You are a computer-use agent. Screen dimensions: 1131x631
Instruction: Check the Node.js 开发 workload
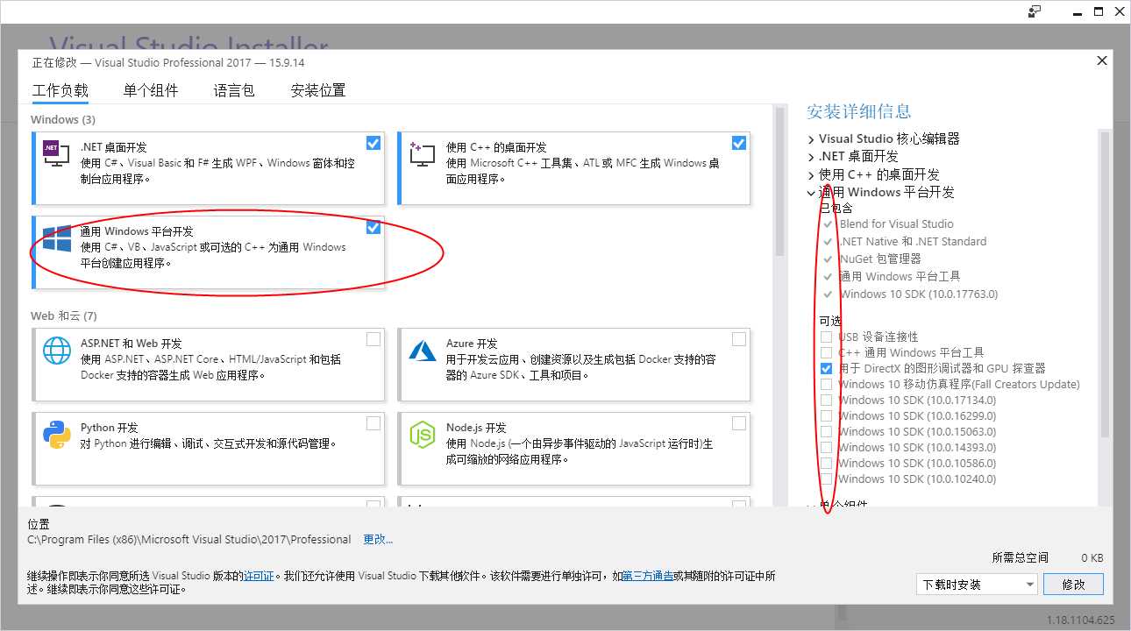pos(739,423)
